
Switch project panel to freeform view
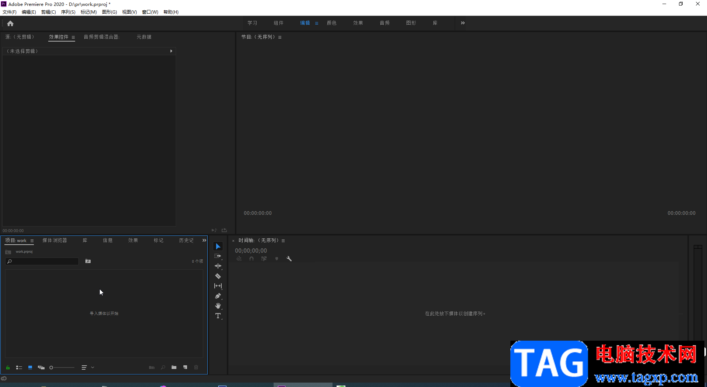point(41,367)
